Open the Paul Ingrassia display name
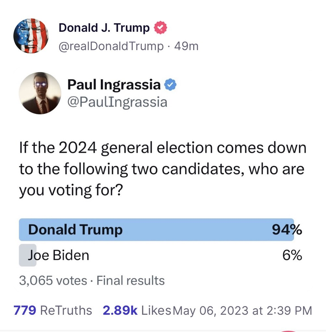The height and width of the screenshot is (332, 326). pyautogui.click(x=114, y=85)
